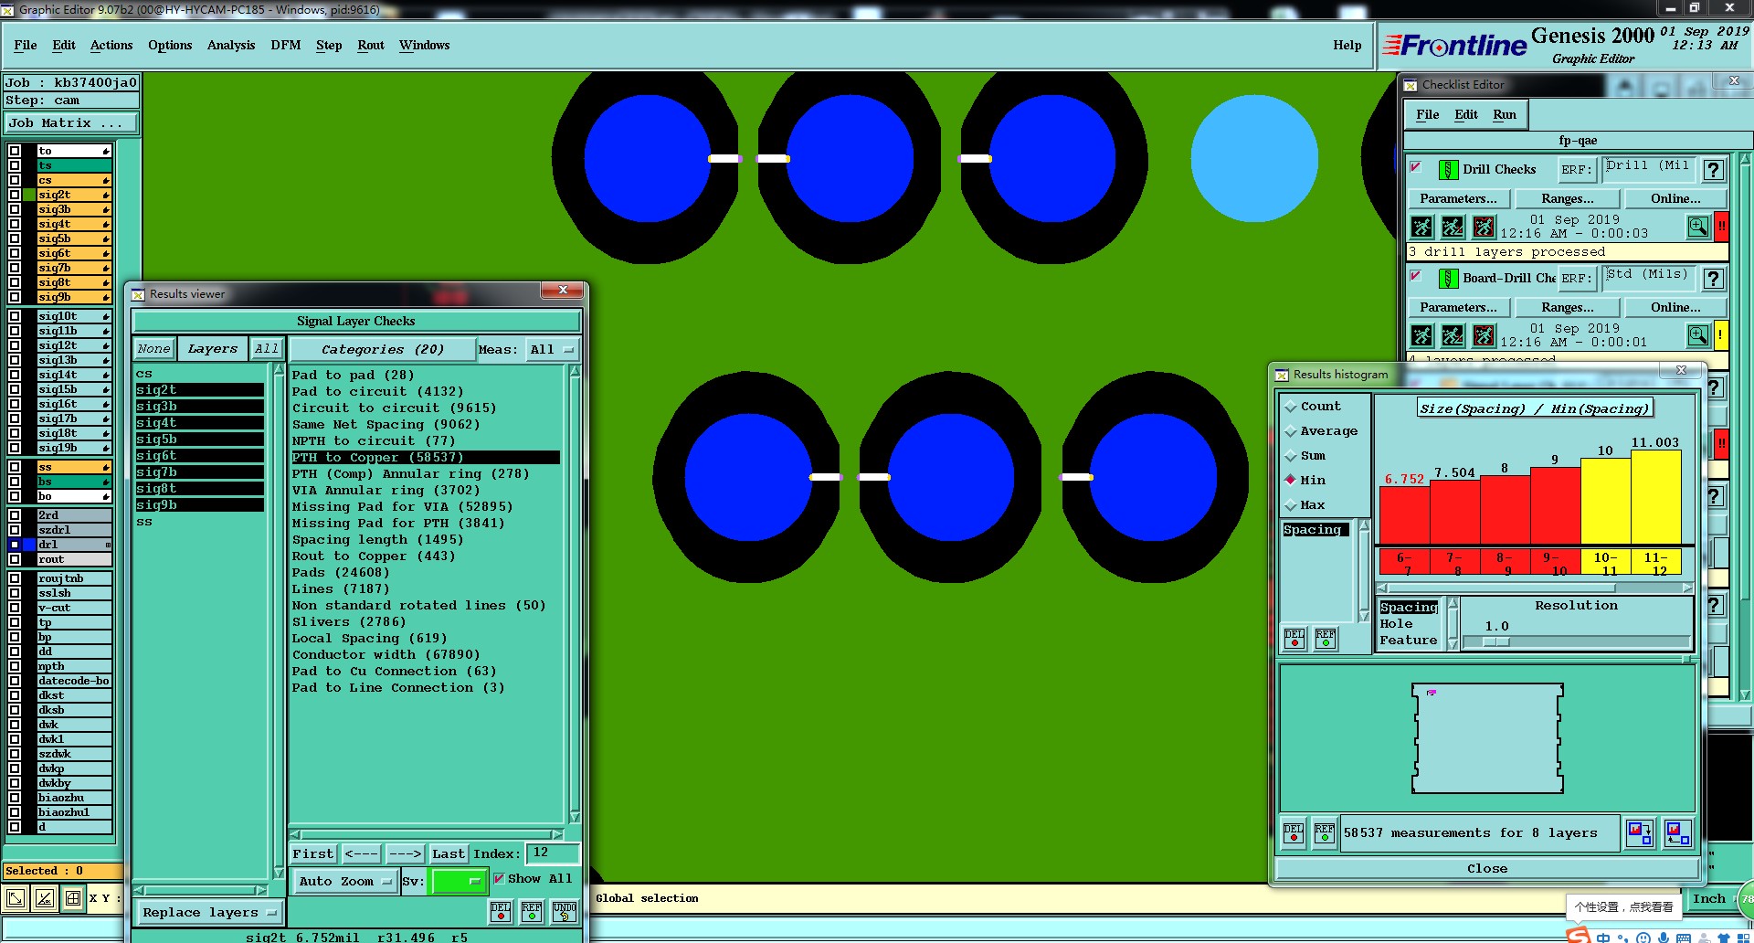
Task: Open the Rout menu
Action: click(x=371, y=46)
